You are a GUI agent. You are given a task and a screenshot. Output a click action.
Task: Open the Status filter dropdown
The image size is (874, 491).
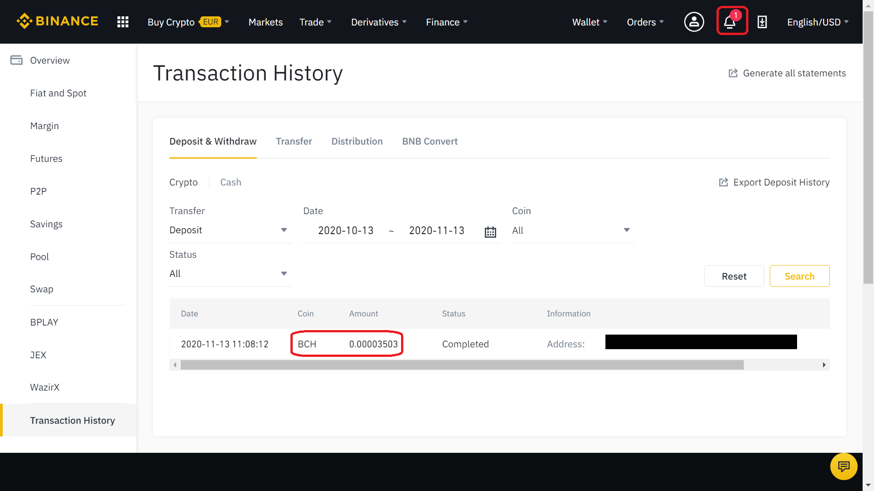coord(230,274)
